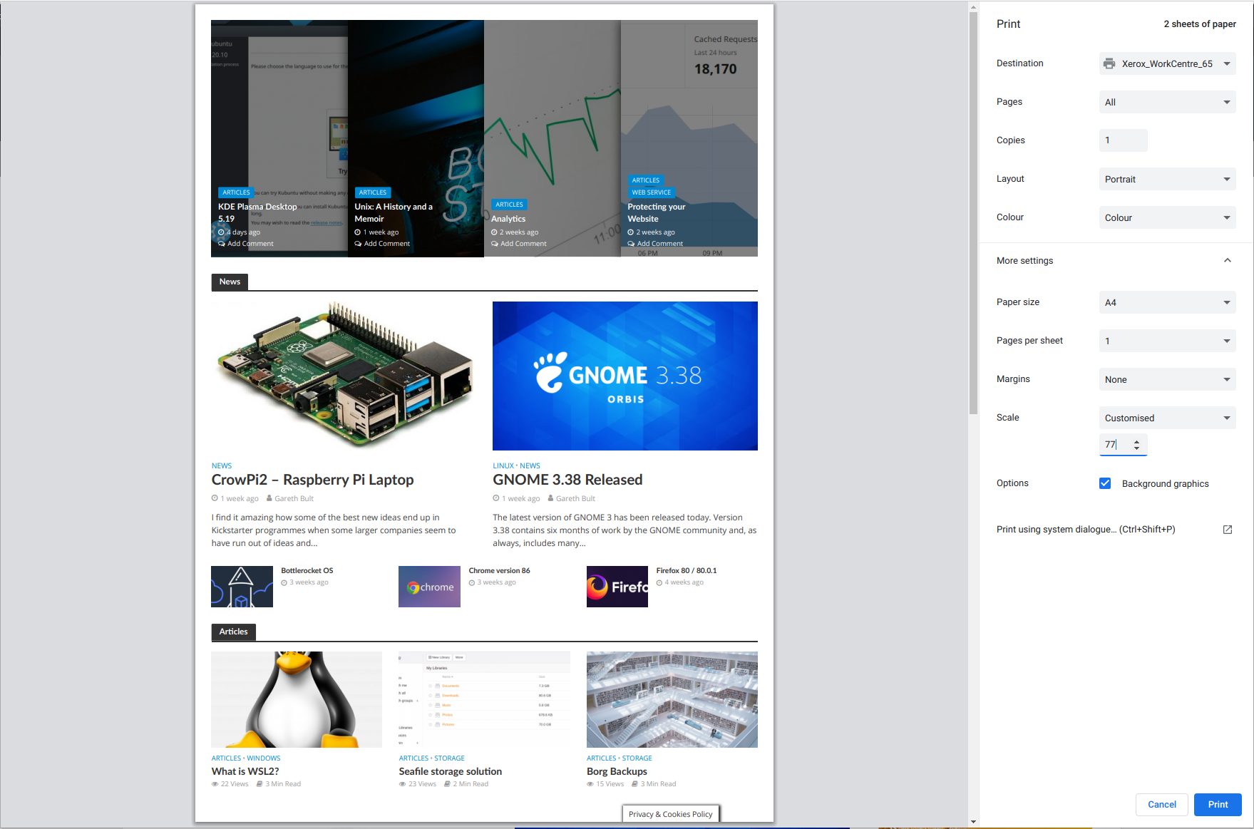Viewport: 1254px width, 829px height.
Task: Click the Add Comment icon under the Analytics article
Action: tap(494, 243)
